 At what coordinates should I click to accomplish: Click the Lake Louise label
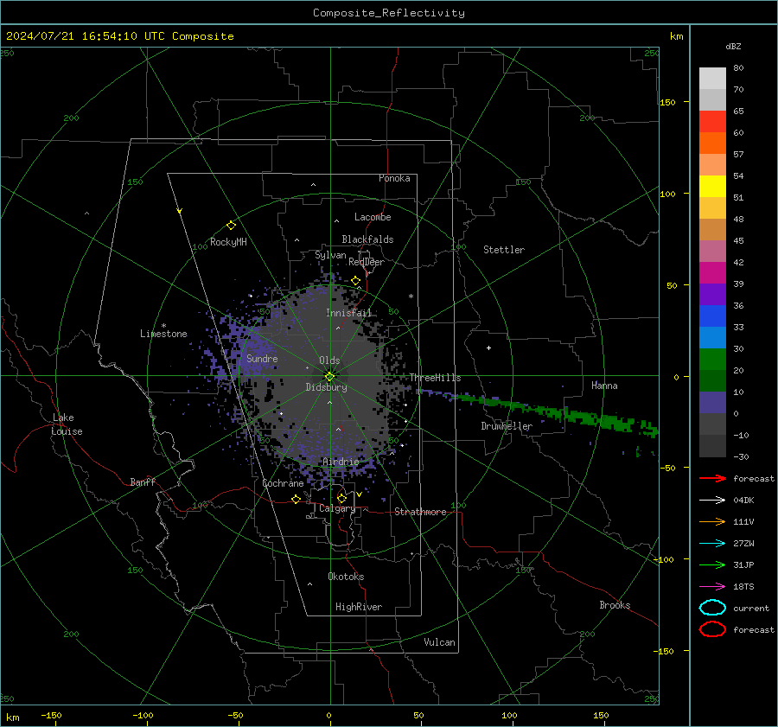67,424
